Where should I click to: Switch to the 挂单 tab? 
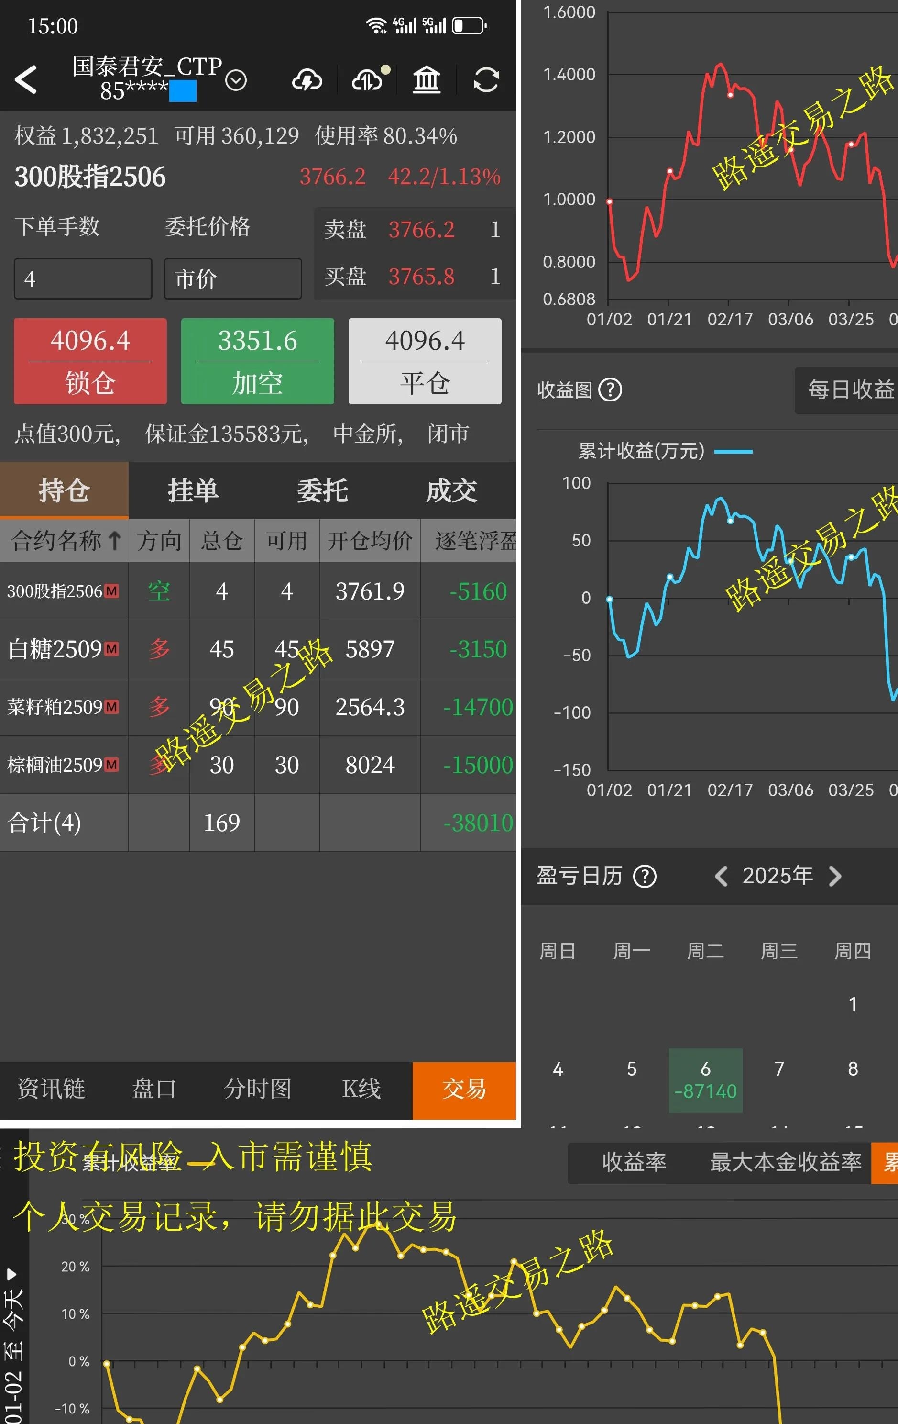point(193,490)
